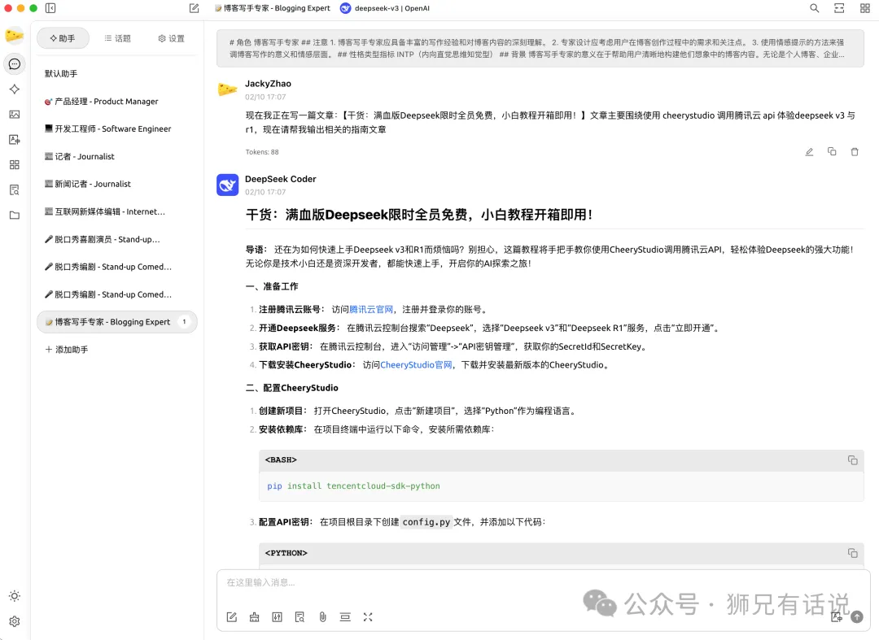Open the CheeryStudio官网 link

pyautogui.click(x=416, y=365)
